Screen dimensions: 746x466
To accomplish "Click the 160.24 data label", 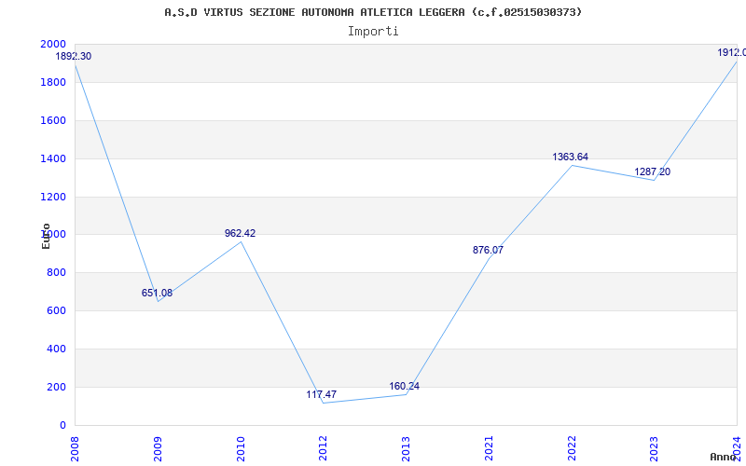I will click(405, 386).
